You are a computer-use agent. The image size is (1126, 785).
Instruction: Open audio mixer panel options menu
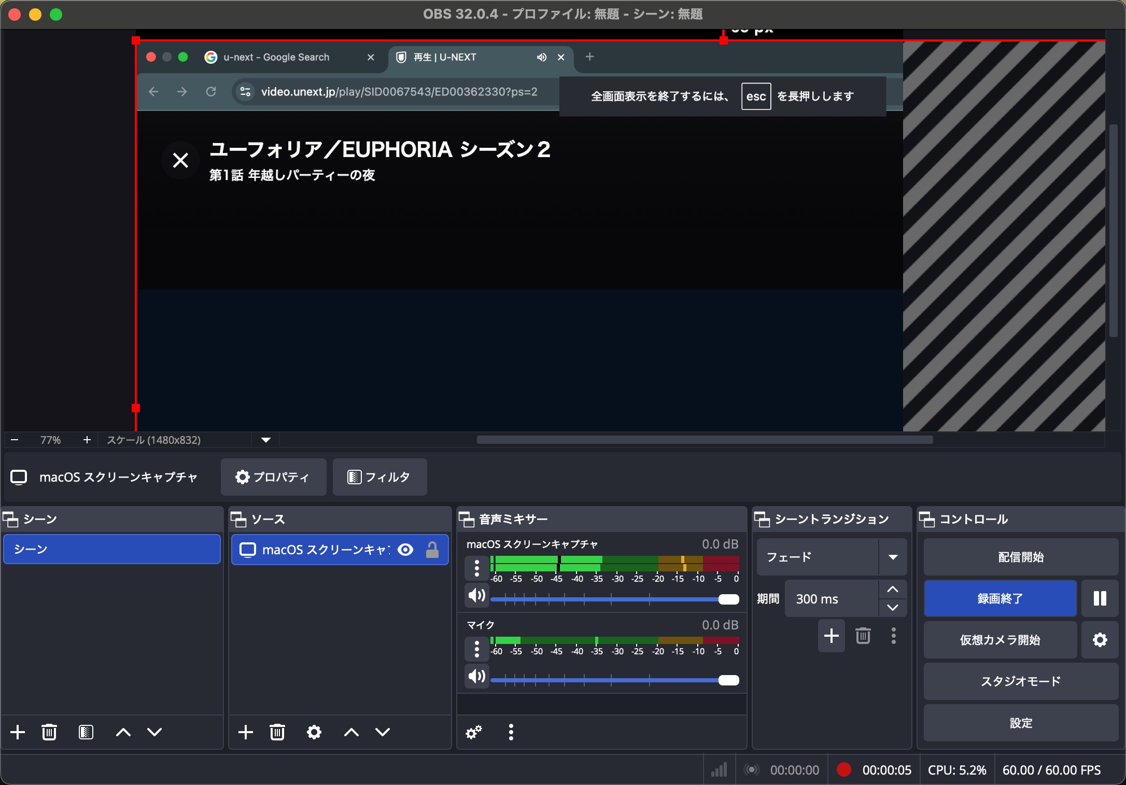click(511, 732)
